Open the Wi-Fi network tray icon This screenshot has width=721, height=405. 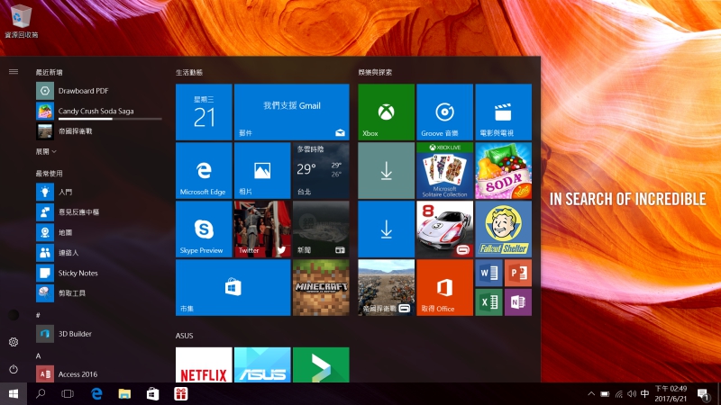pyautogui.click(x=619, y=394)
